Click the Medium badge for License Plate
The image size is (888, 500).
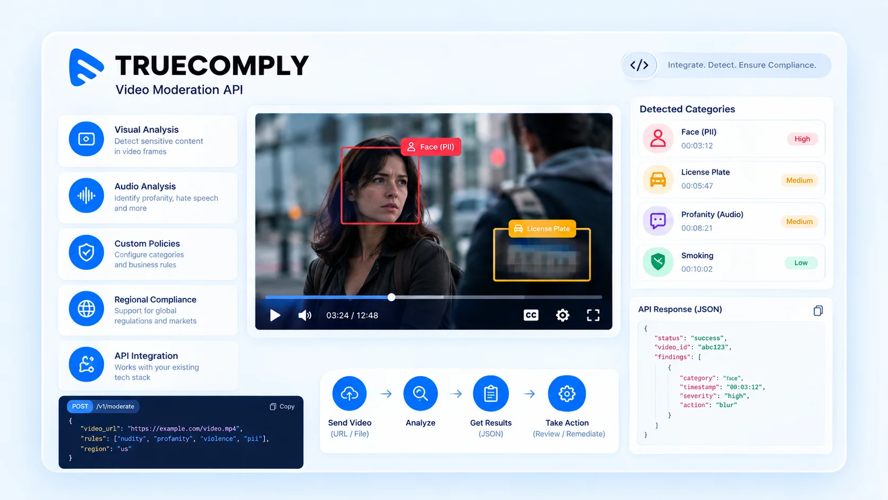[x=799, y=180]
